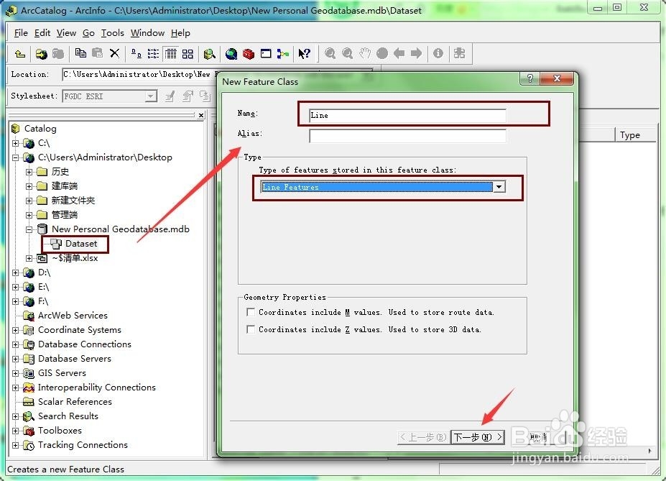
Task: Collapse New Personal Geodatabase.mdb node
Action: coord(29,229)
